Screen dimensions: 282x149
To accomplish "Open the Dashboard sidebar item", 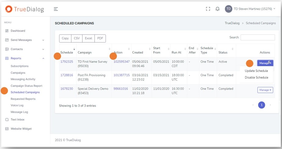I will point(18,31).
